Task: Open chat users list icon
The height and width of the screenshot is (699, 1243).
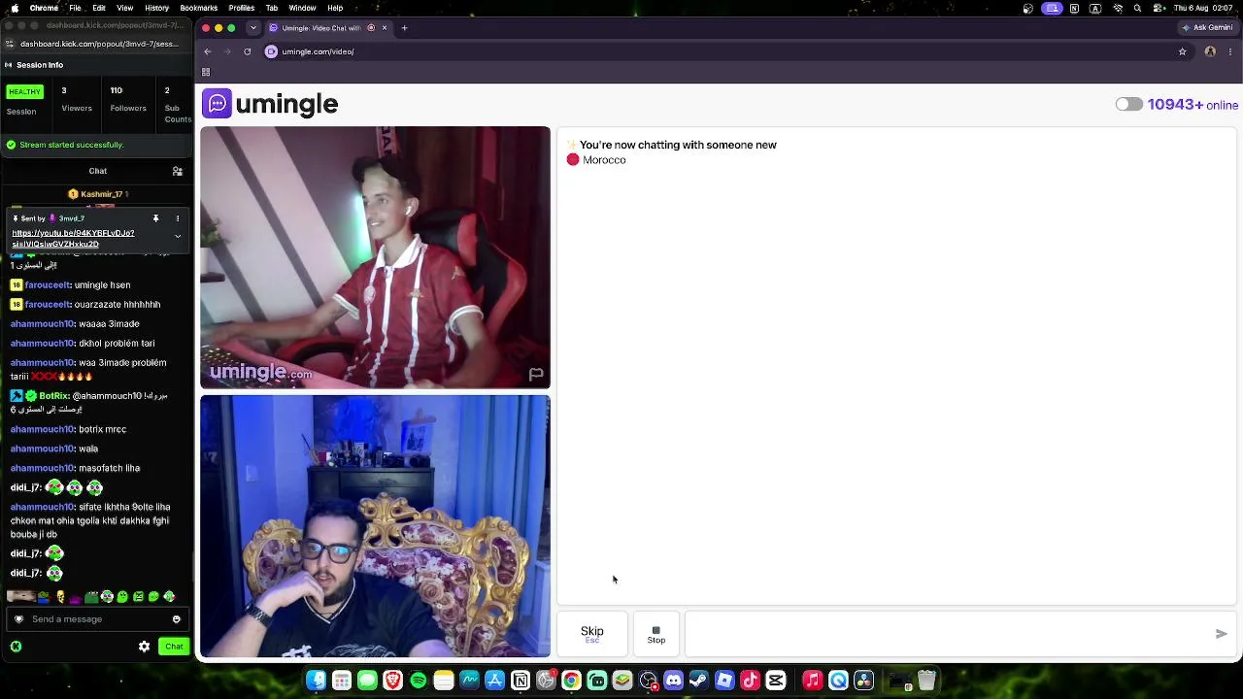Action: click(x=178, y=172)
